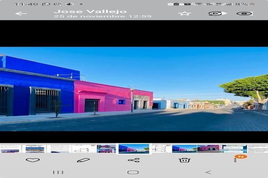This screenshot has width=268, height=178.
Task: Delete photo with trash can icon
Action: (x=184, y=160)
